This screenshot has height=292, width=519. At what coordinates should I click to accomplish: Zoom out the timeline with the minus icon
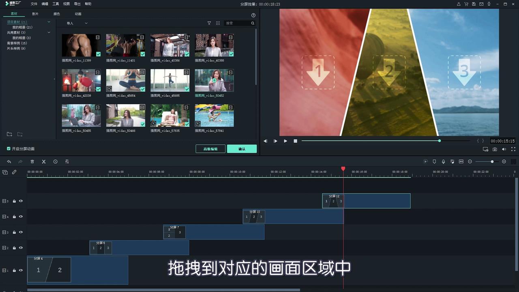point(470,161)
